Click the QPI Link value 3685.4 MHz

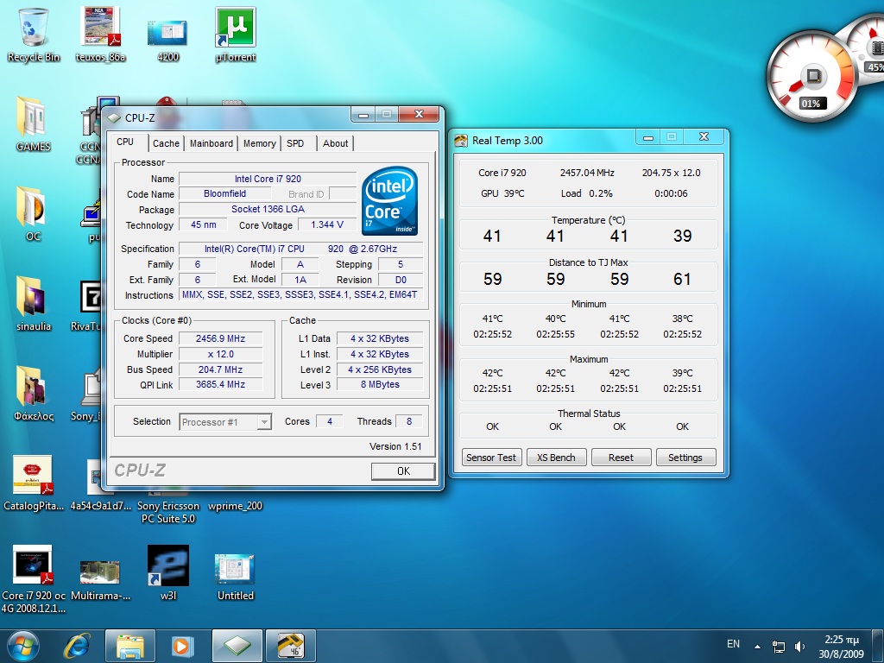click(x=220, y=384)
